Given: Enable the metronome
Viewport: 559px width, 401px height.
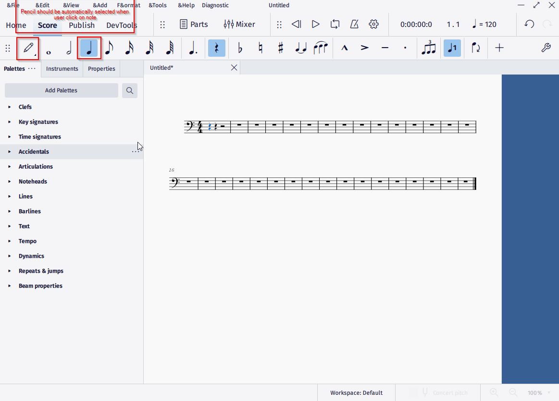Looking at the screenshot, I should (x=353, y=24).
